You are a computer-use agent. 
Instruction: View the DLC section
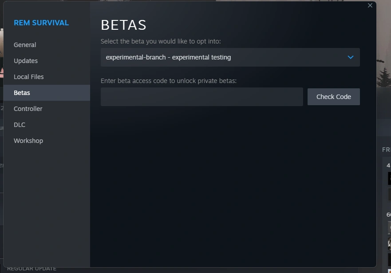pos(20,125)
